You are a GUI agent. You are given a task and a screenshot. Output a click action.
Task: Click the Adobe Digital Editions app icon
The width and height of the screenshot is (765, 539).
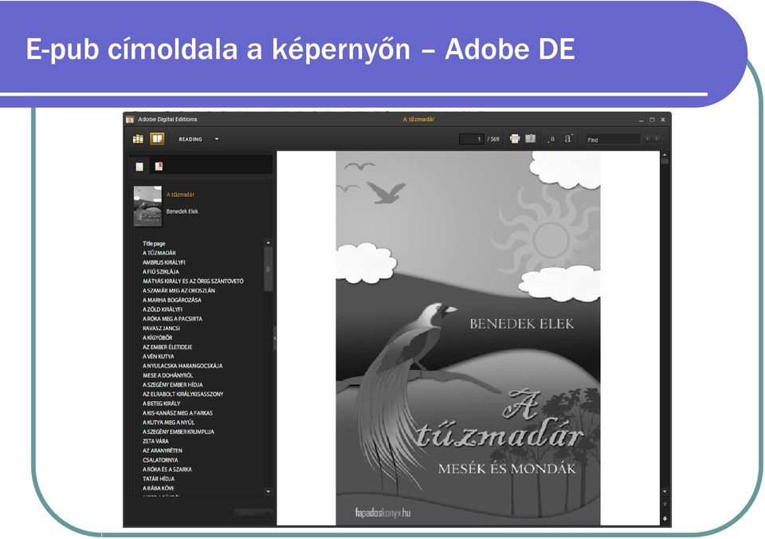(x=130, y=119)
